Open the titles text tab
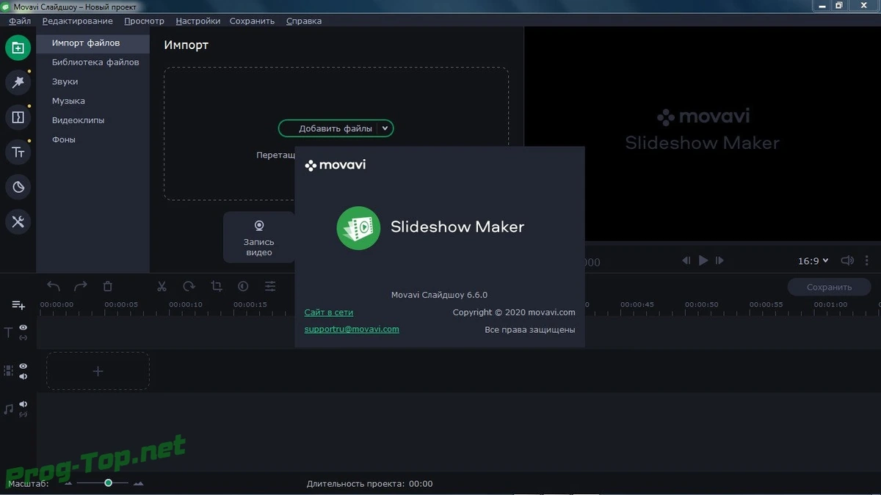Image resolution: width=881 pixels, height=495 pixels. (18, 152)
